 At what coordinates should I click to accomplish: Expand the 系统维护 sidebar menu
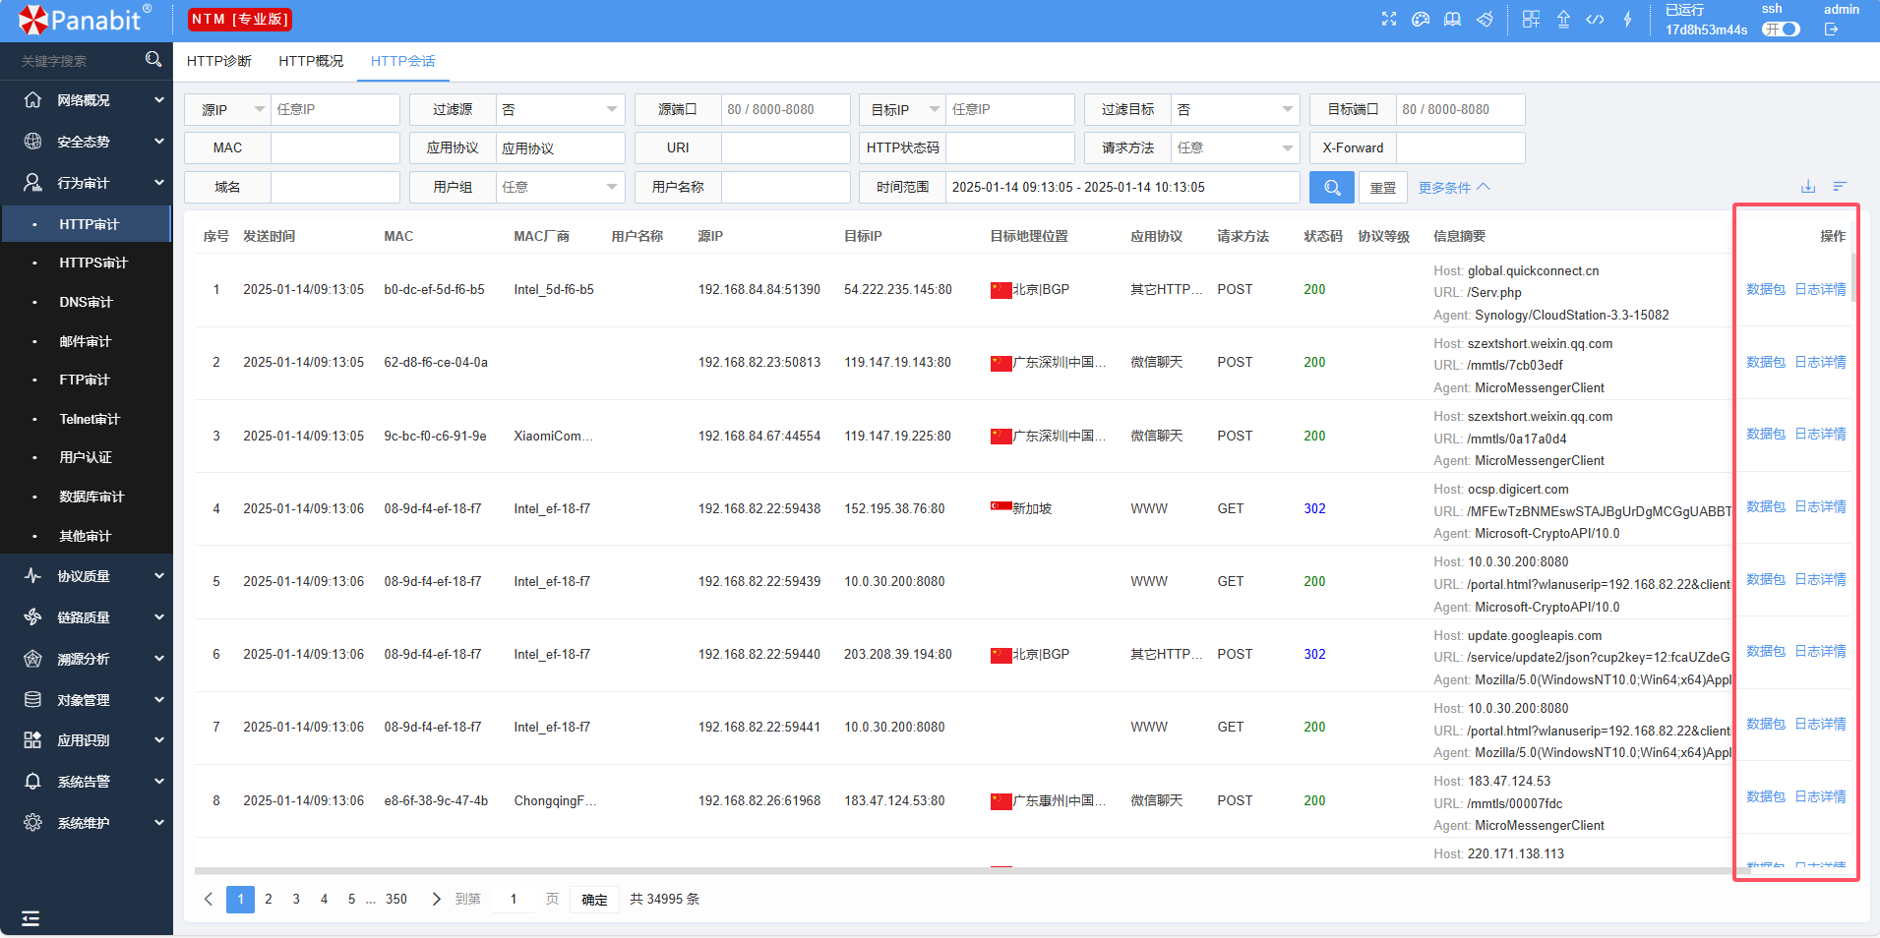pyautogui.click(x=87, y=823)
